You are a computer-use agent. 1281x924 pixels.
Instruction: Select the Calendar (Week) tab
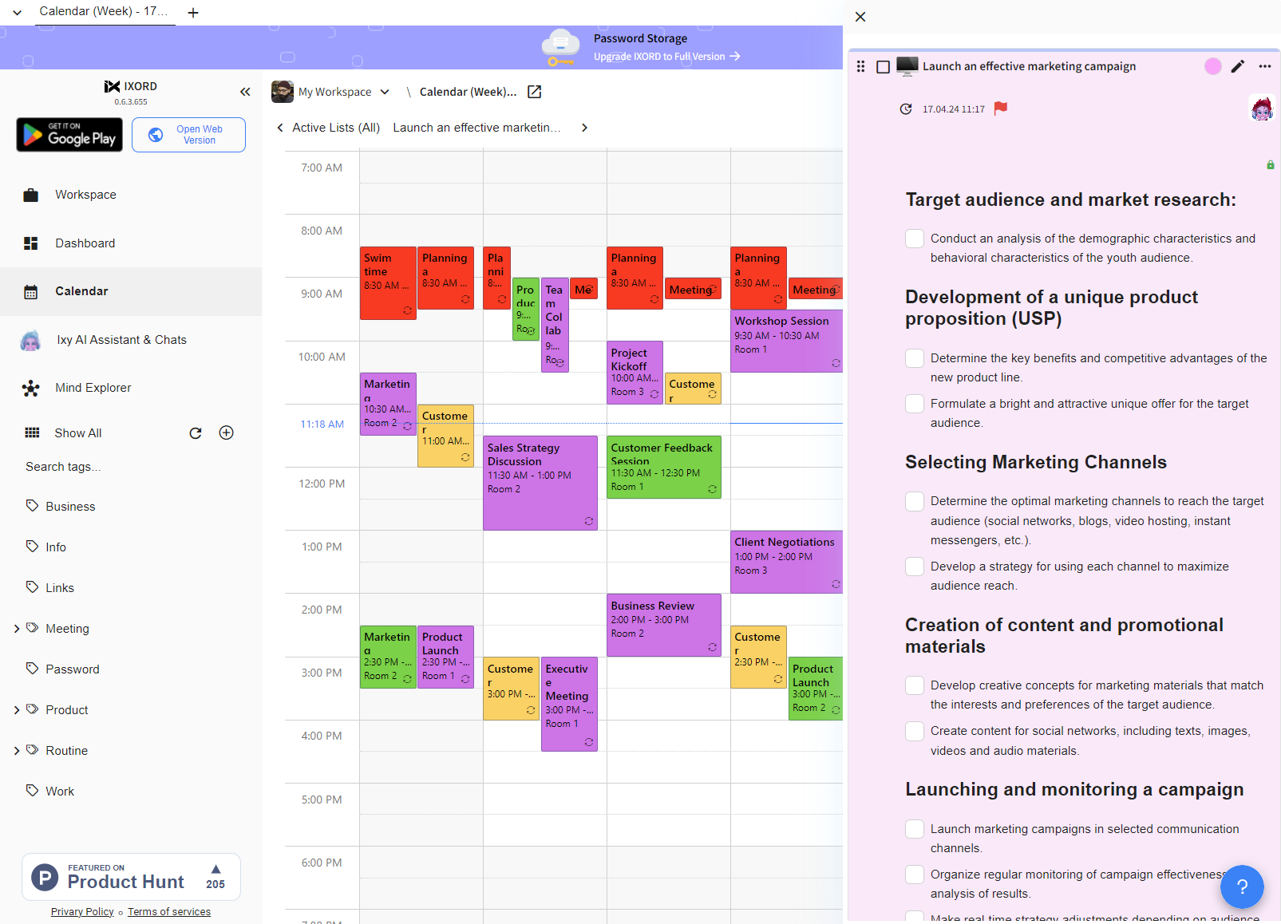[105, 12]
